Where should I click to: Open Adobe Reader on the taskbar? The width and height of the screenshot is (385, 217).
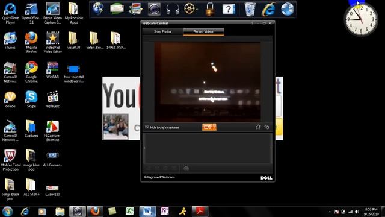click(x=200, y=212)
